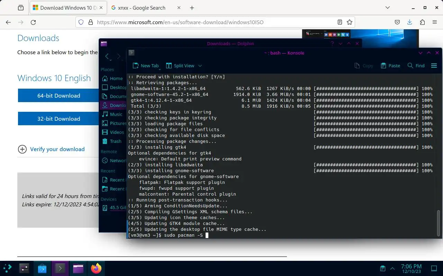Select Desktop in Dolphin Places
Image resolution: width=443 pixels, height=276 pixels.
pyautogui.click(x=114, y=87)
